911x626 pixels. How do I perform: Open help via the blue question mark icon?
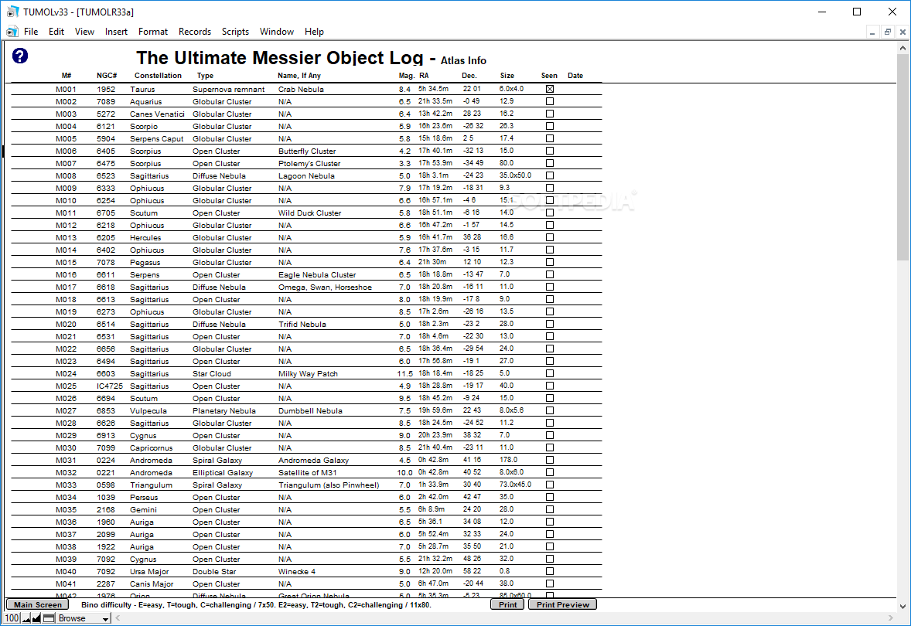coord(20,56)
